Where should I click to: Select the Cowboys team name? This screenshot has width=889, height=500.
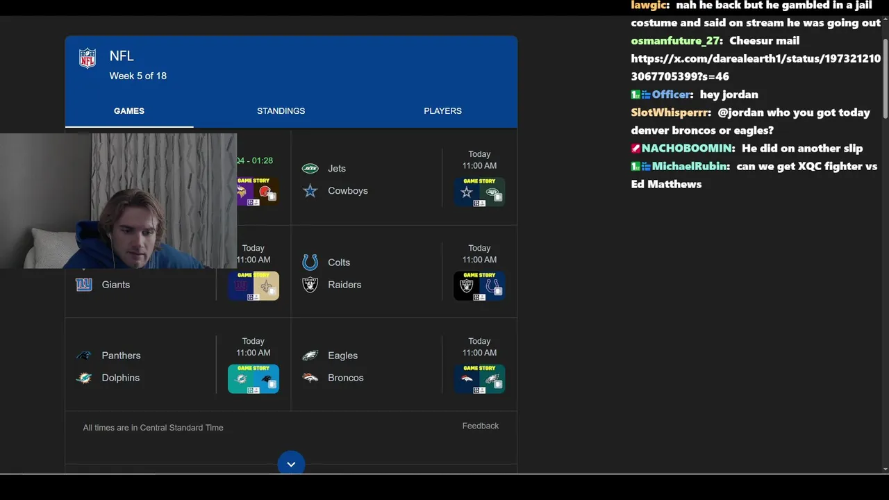pos(348,190)
